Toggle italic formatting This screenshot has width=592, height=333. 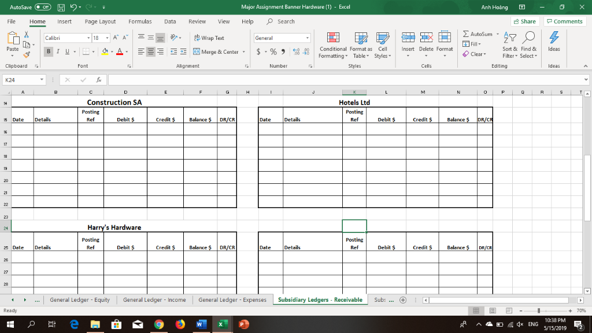(57, 51)
